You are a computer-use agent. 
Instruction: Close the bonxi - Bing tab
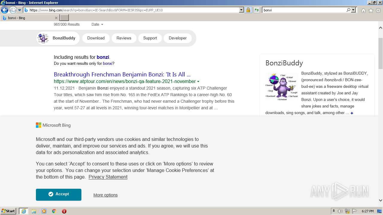point(56,18)
